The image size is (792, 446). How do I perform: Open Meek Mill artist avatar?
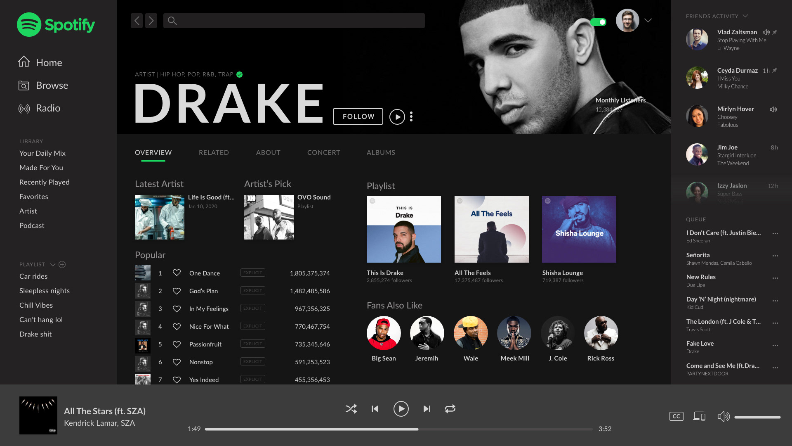click(514, 333)
